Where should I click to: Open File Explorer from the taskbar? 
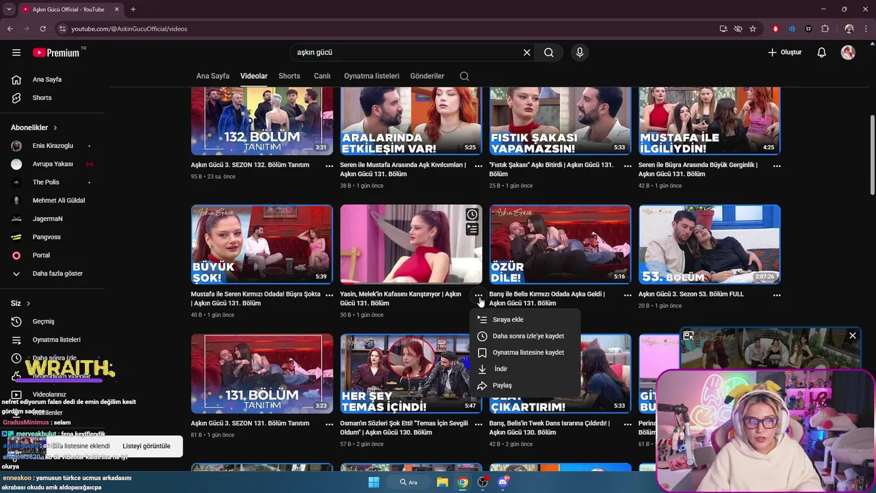(443, 482)
